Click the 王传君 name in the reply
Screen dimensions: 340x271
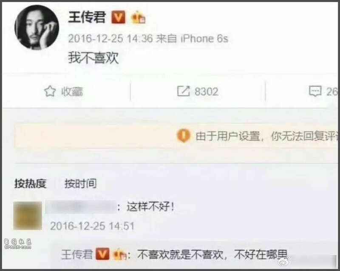click(77, 254)
